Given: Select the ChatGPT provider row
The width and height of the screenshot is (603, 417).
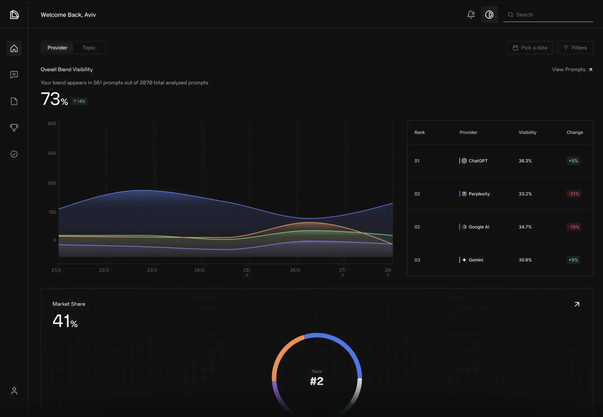Looking at the screenshot, I should [478, 161].
